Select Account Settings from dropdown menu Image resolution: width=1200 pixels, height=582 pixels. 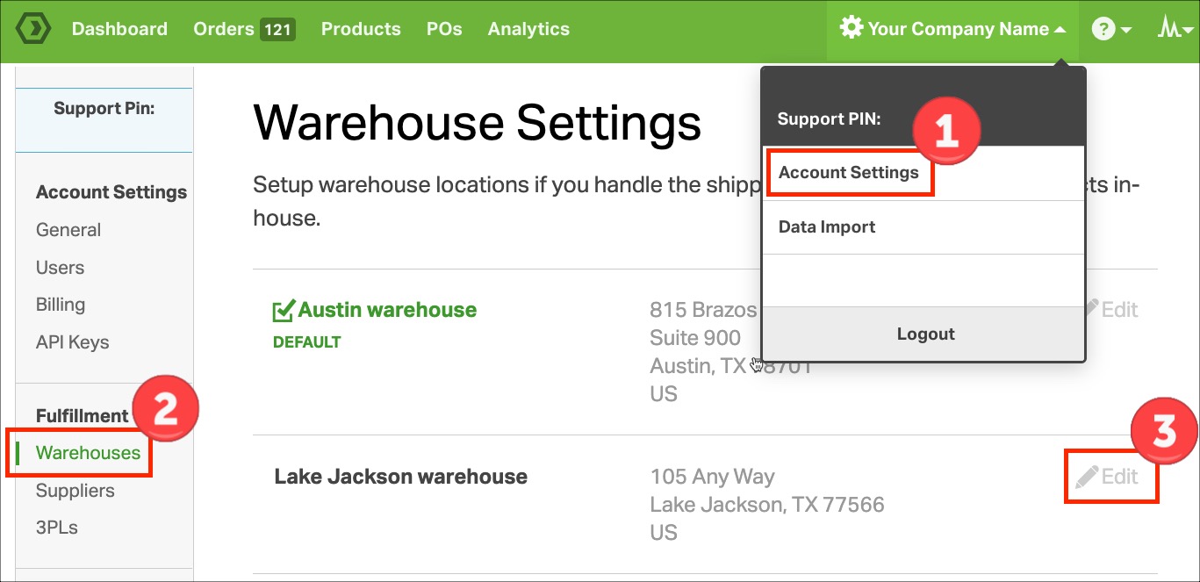click(848, 172)
